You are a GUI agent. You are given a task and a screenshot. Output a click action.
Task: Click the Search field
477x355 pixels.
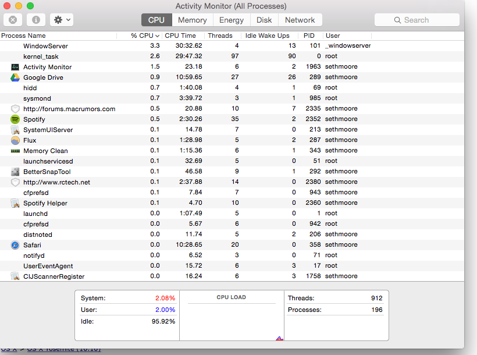(417, 20)
